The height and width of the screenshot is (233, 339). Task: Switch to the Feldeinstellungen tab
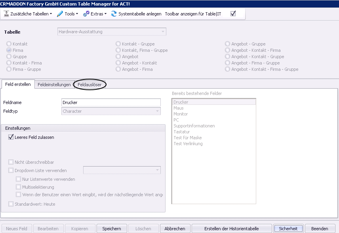pos(54,85)
